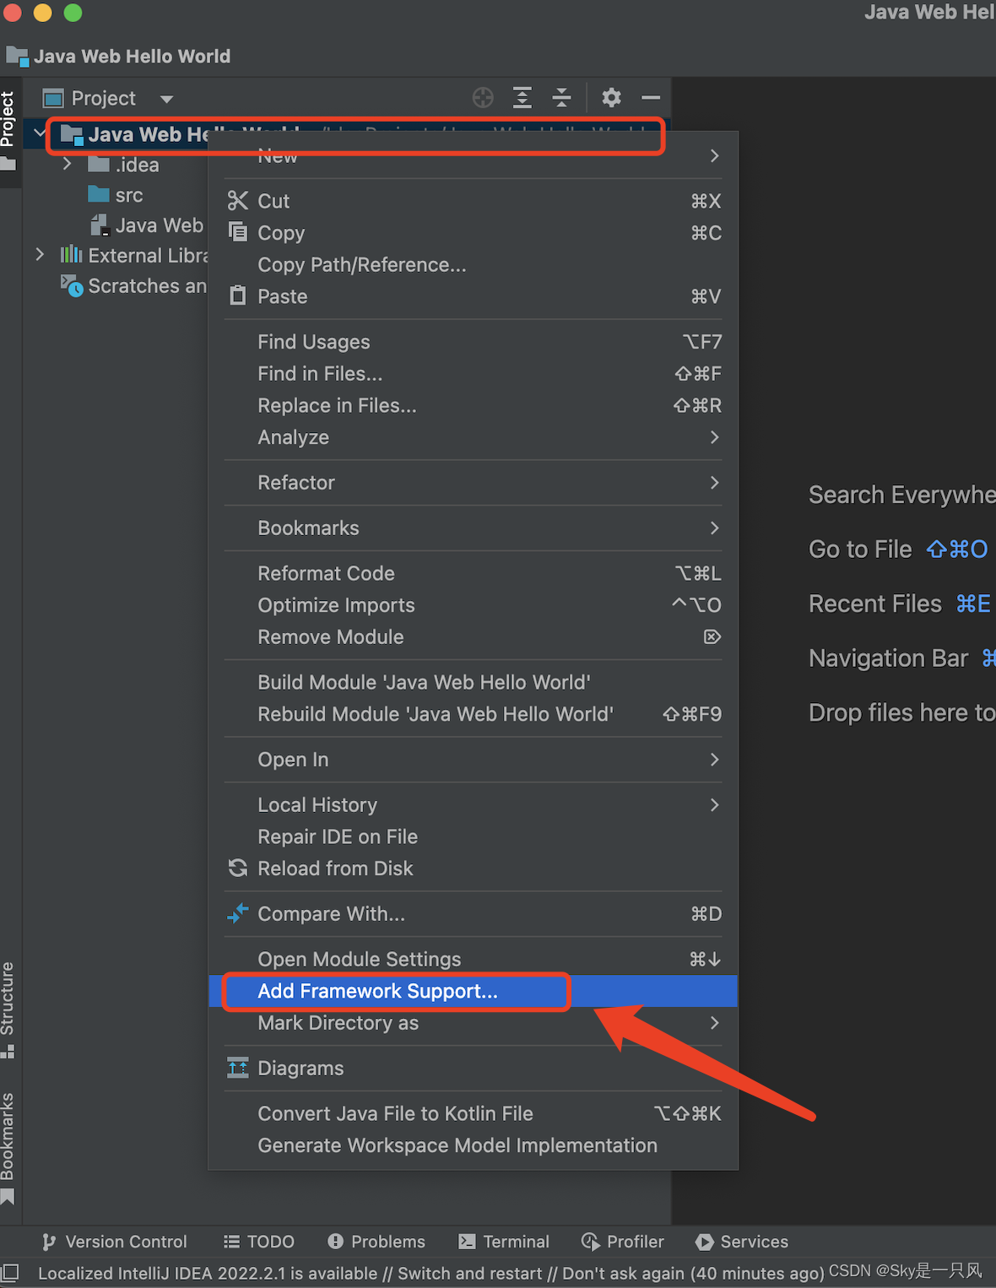Expand the .idea folder node

[x=68, y=164]
